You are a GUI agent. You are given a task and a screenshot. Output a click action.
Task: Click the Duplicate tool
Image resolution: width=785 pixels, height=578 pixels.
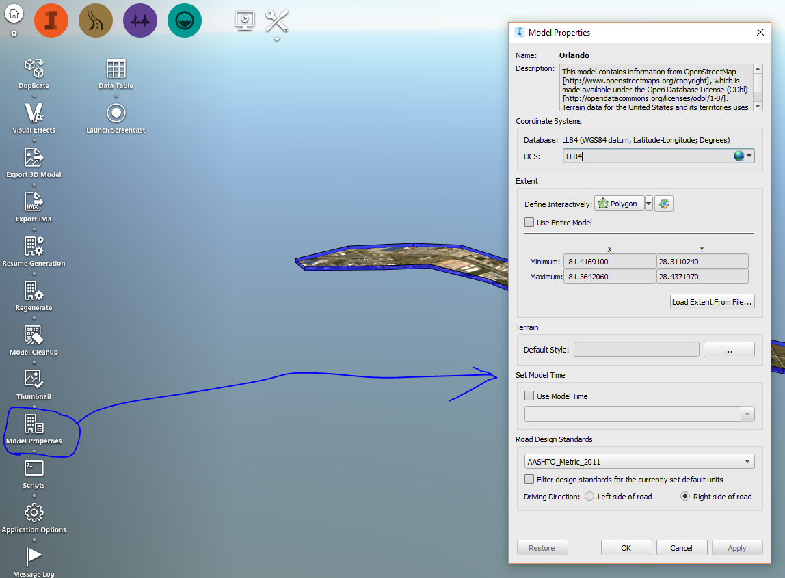[x=34, y=74]
